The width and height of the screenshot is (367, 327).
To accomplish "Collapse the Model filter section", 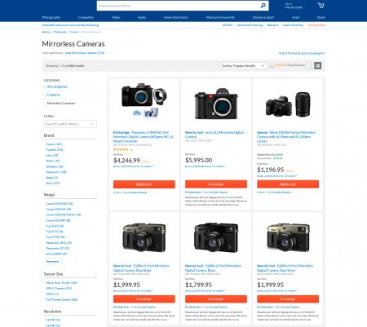I will [95, 195].
